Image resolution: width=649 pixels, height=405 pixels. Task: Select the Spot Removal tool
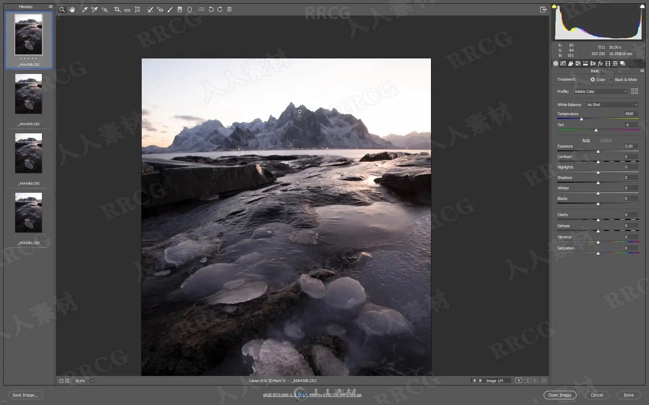point(150,9)
